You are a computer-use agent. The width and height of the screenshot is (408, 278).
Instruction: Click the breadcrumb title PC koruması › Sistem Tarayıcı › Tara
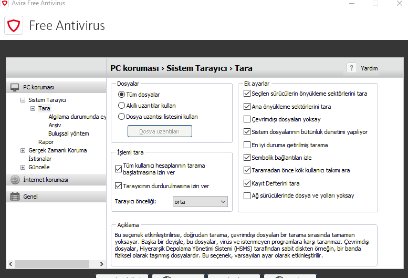point(181,68)
